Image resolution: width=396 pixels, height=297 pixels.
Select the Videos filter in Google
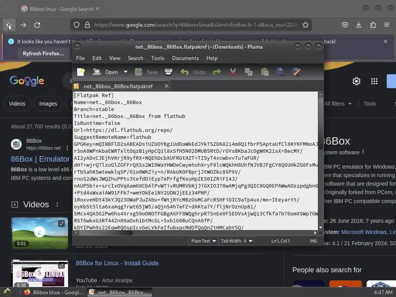17,104
